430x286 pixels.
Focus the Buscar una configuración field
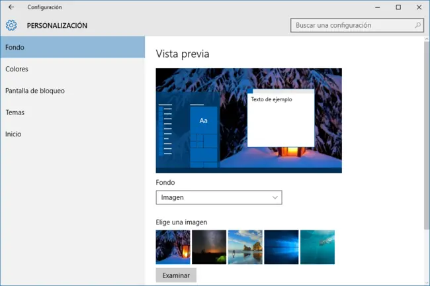coord(357,25)
